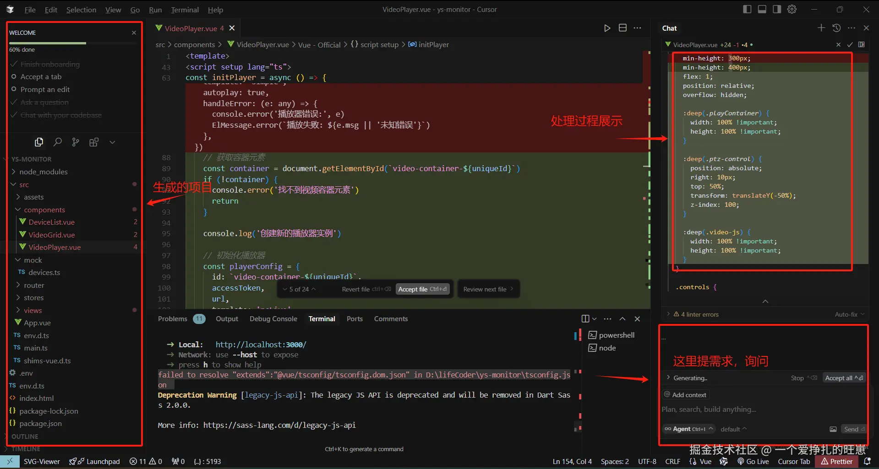Click forwarded ports indicator in status bar
The image size is (879, 469).
pos(178,461)
